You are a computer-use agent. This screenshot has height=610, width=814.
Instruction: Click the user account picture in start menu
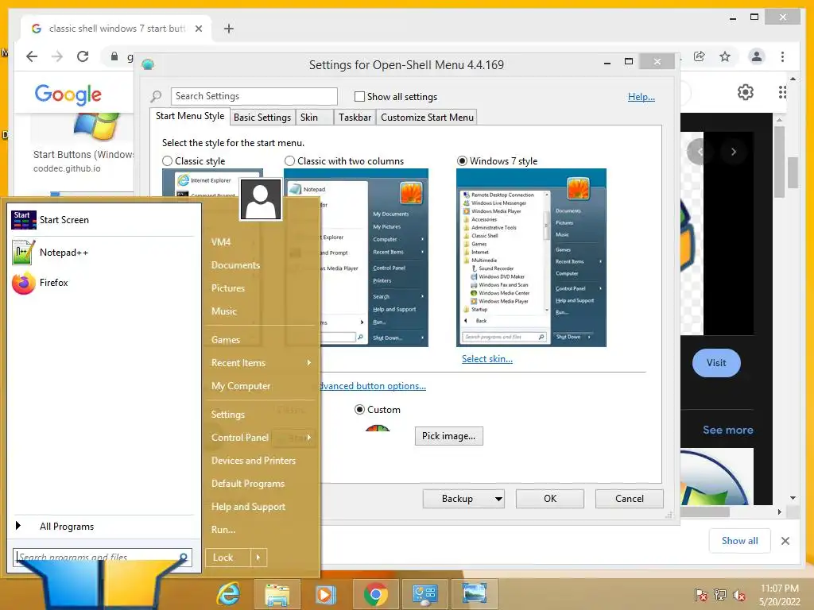[x=261, y=199]
